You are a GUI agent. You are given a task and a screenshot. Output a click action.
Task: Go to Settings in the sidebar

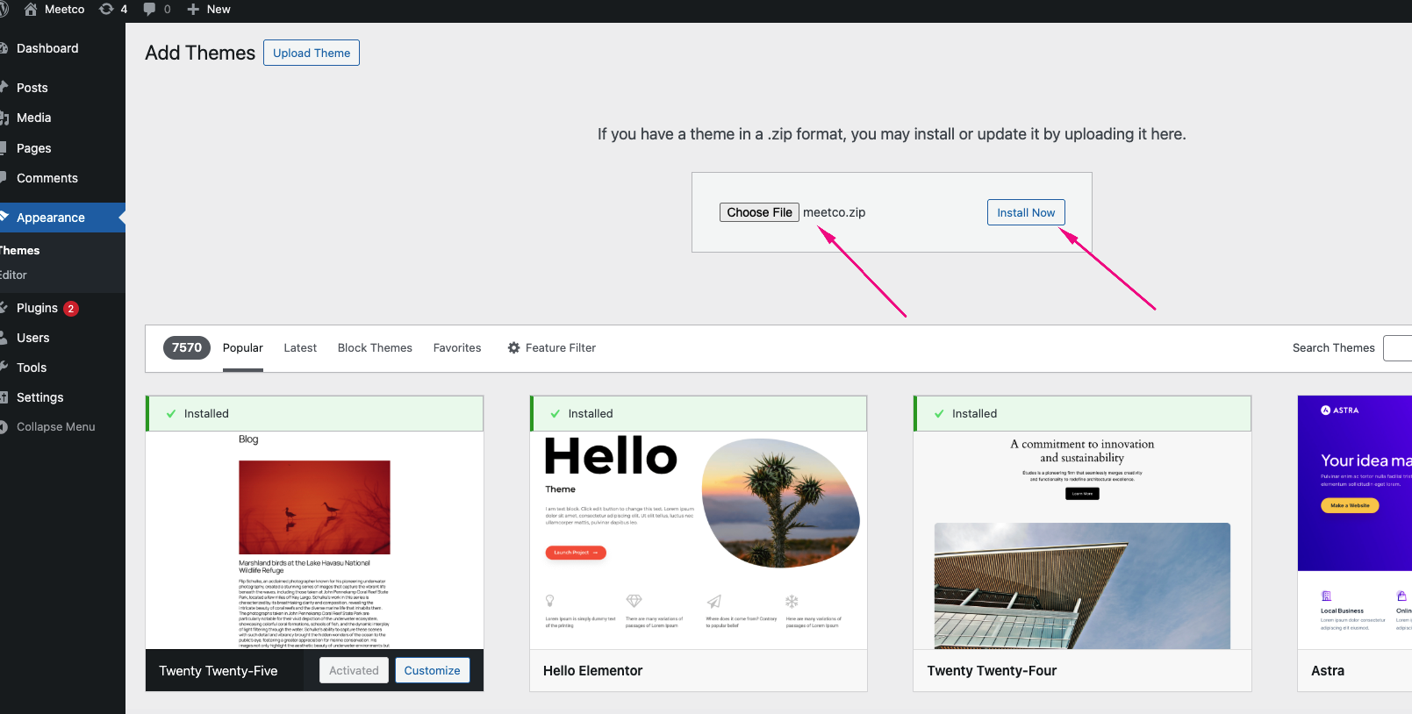click(40, 397)
